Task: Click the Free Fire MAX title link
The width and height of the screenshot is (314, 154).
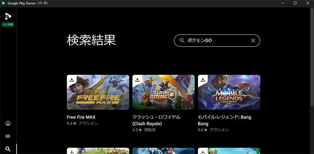Action: tap(81, 117)
